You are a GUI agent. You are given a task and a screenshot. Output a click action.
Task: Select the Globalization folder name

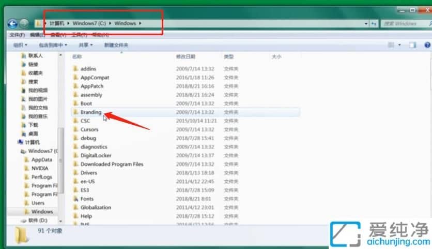click(96, 207)
